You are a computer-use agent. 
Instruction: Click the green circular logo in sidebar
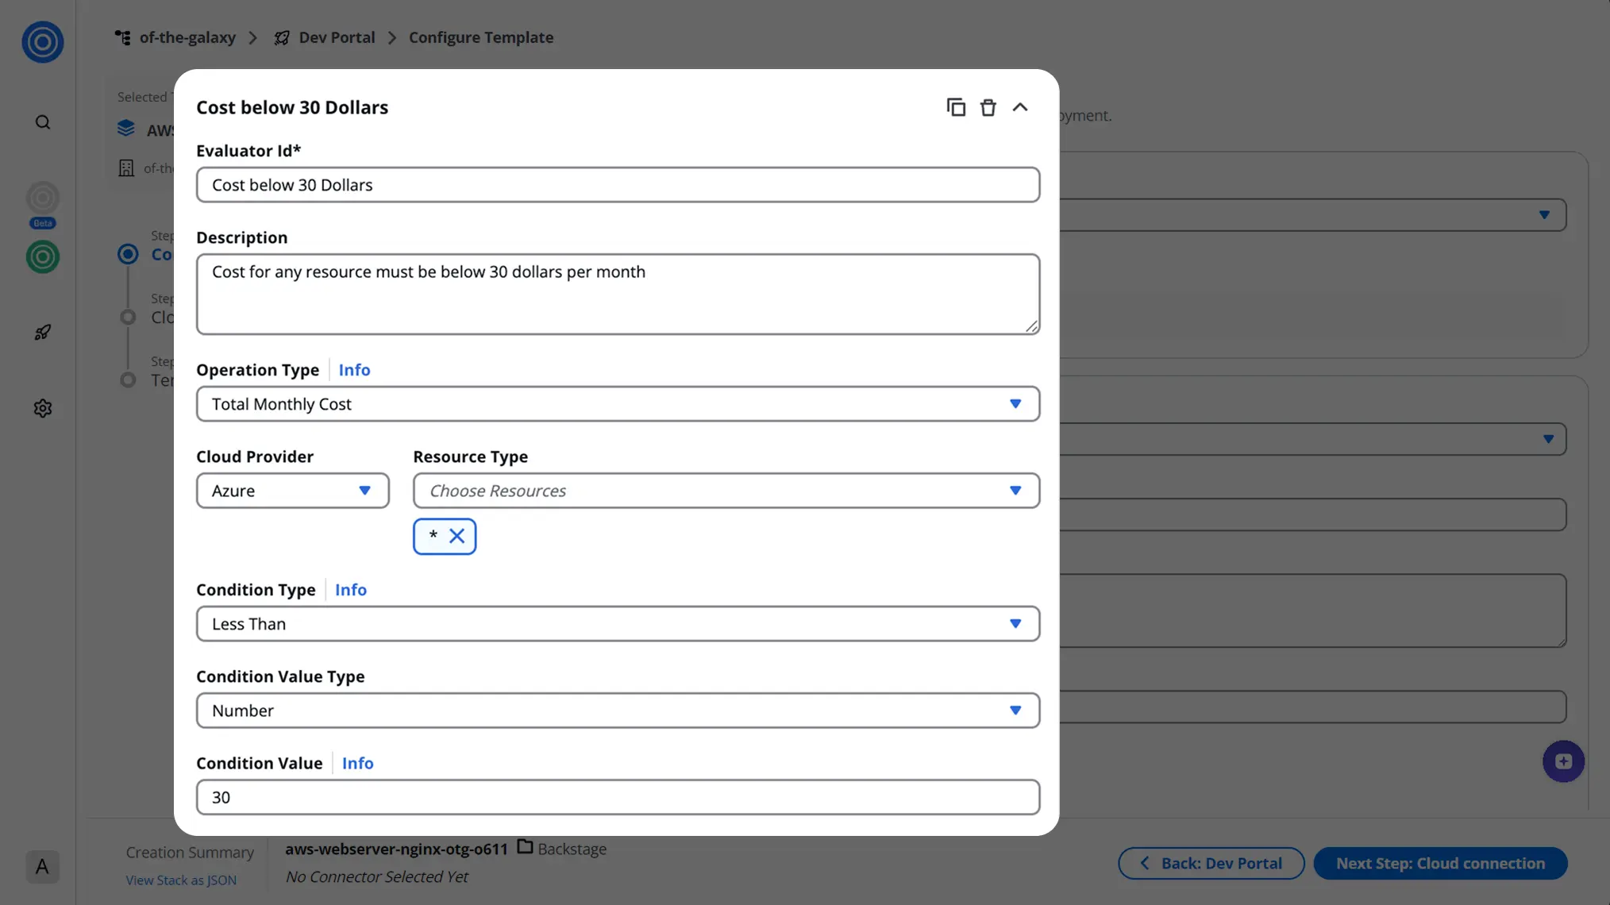43,257
